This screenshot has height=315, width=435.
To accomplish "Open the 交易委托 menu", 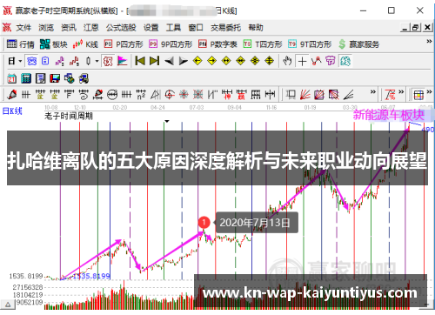I will click(x=225, y=28).
